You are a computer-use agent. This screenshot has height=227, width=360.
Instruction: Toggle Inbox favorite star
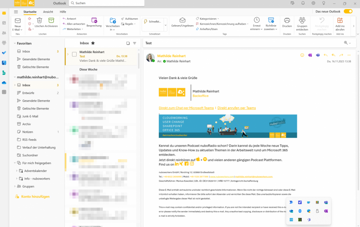[x=93, y=43]
